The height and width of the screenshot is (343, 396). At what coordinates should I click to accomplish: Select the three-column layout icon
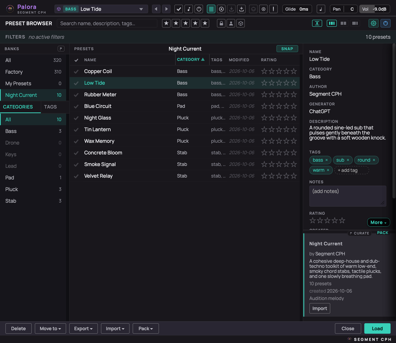331,23
